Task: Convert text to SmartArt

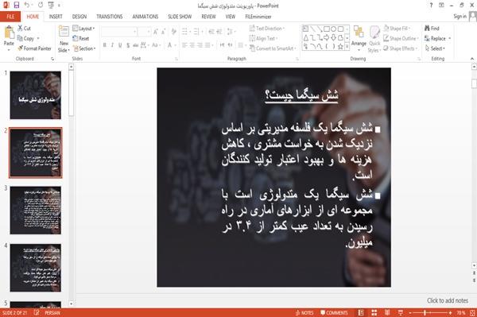Action: tap(272, 48)
